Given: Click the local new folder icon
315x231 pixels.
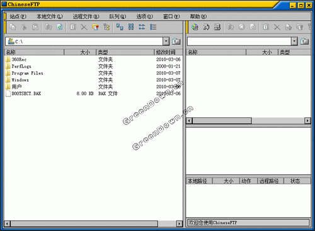Looking at the screenshot, I should pos(96,27).
